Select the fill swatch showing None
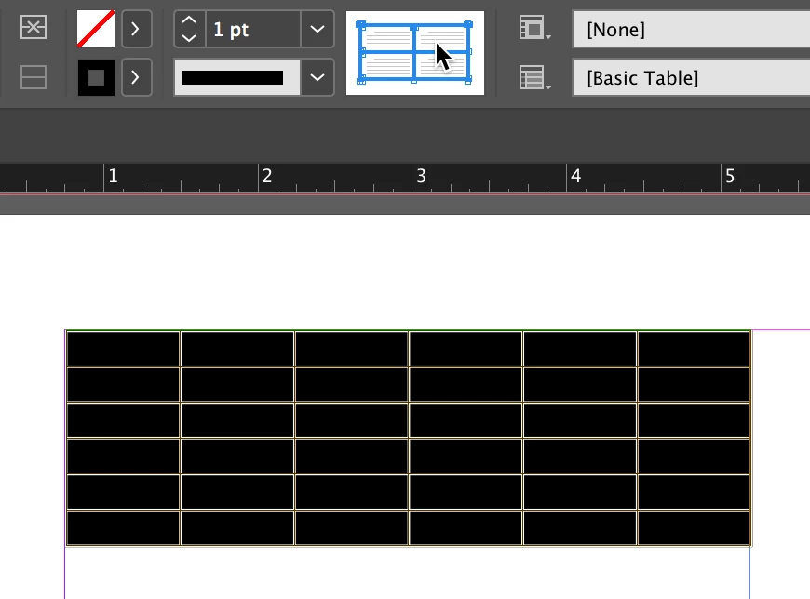Screen dimensions: 810x599 pyautogui.click(x=96, y=29)
